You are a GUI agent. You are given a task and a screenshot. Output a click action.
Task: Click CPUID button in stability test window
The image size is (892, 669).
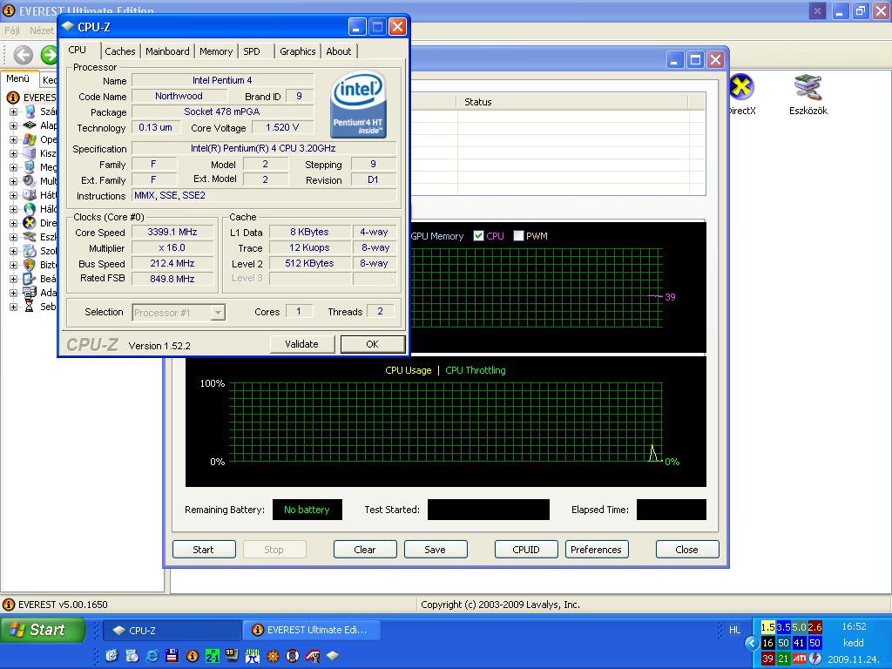[526, 550]
